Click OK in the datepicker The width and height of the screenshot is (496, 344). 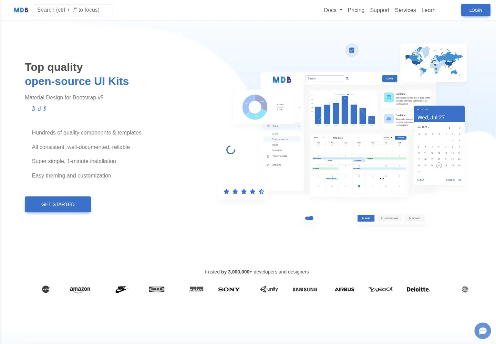pyautogui.click(x=460, y=180)
